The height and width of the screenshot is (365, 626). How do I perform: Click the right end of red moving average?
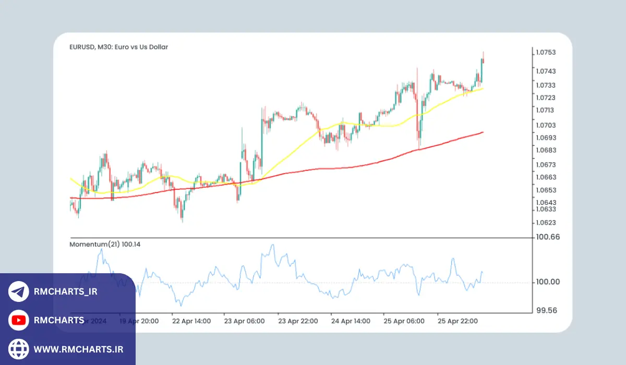[483, 132]
